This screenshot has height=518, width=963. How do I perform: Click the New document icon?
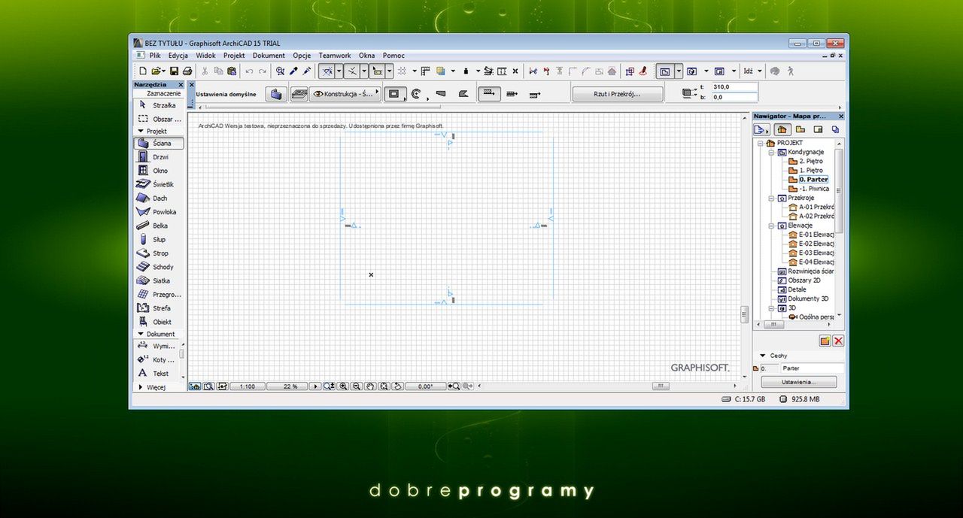(143, 71)
